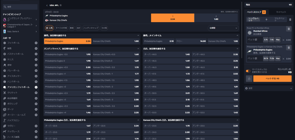Deselect Philadelphia Eagles winner odds 2.04

[x=68, y=41]
